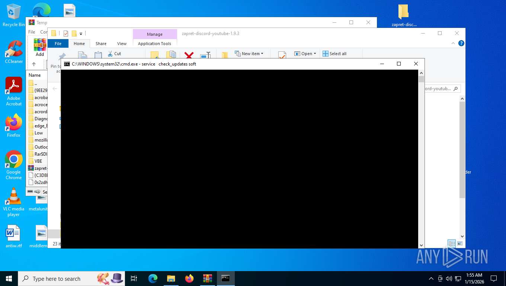Screen dimensions: 506x286
Task: Open the zapret-disc... folder on desktop
Action: coord(404,16)
